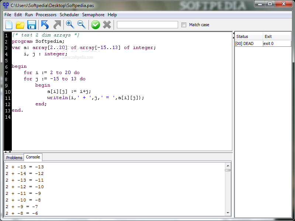Switch to the Problems tab
This screenshot has width=295, height=221.
click(14, 157)
